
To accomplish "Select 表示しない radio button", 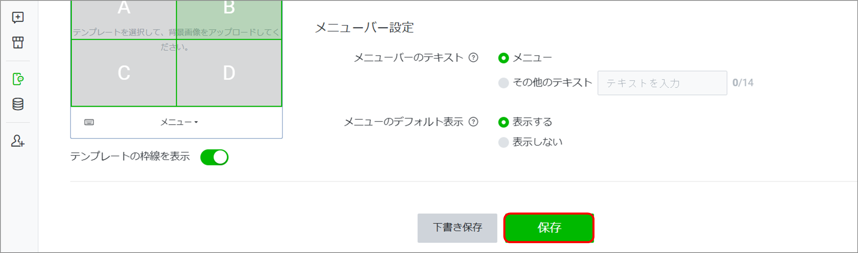I will [503, 142].
